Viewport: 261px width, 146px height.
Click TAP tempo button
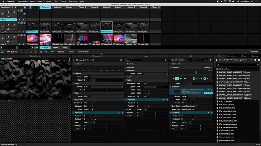tap(52, 52)
